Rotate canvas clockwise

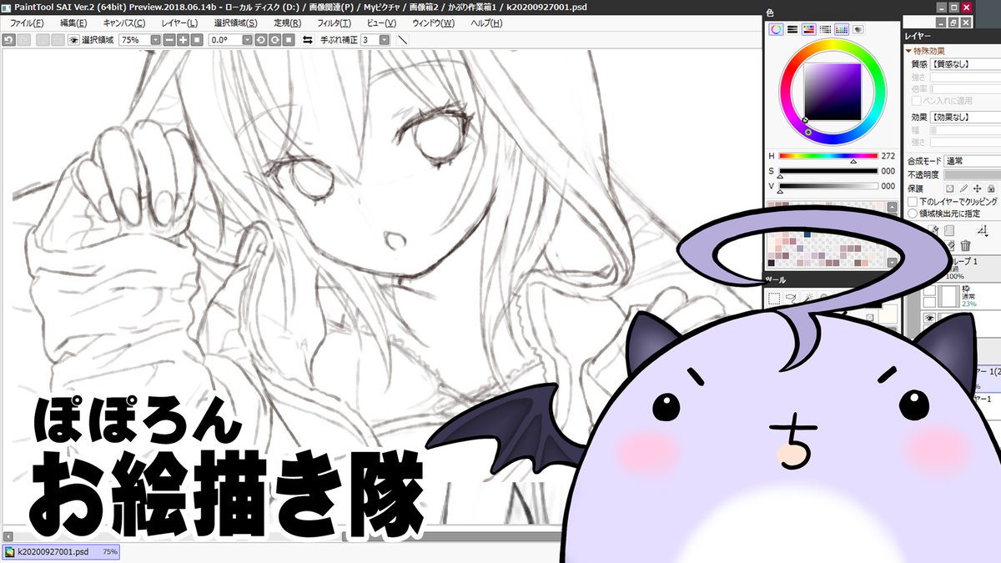[274, 39]
